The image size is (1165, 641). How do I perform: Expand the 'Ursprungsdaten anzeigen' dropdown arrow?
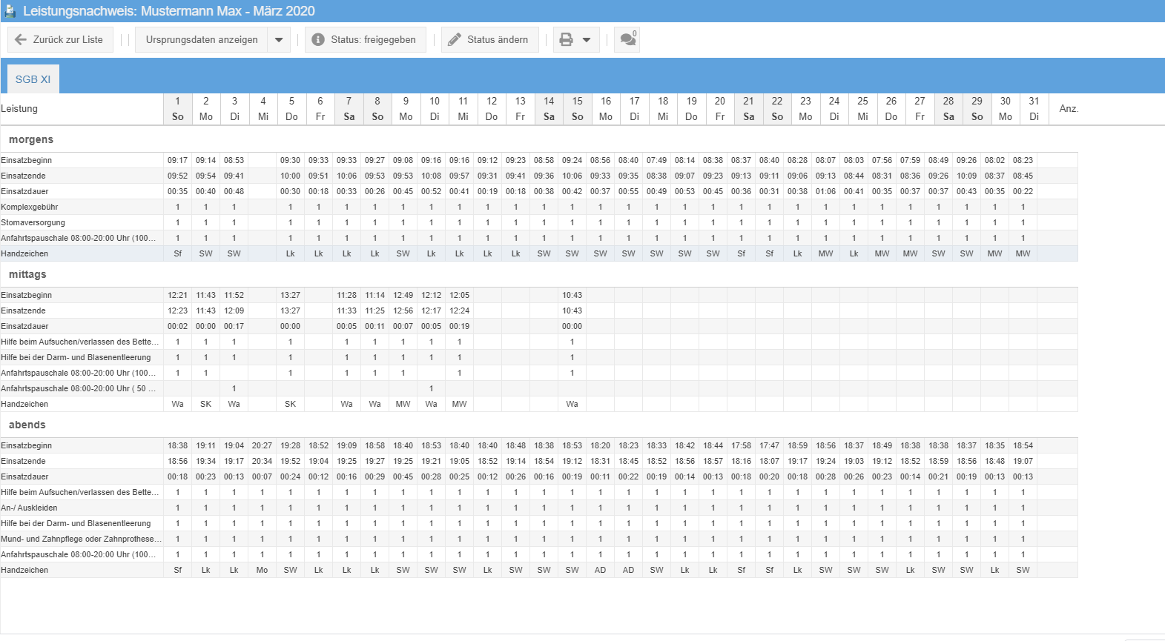(279, 40)
